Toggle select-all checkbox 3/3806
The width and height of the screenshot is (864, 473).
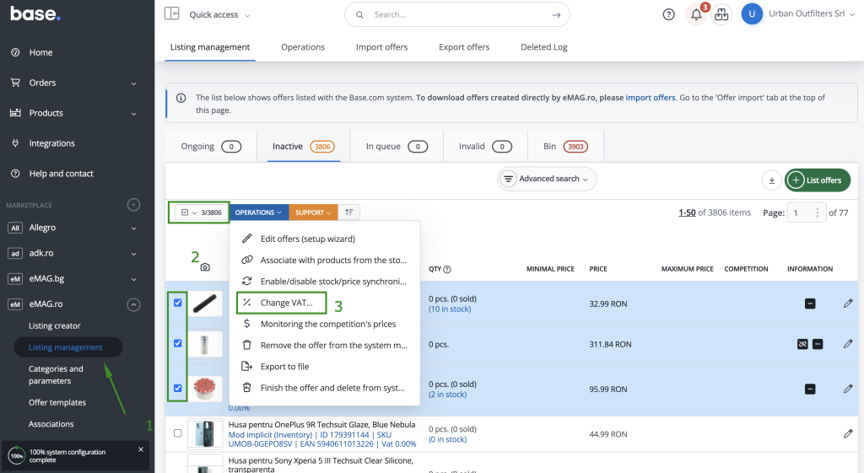[185, 212]
